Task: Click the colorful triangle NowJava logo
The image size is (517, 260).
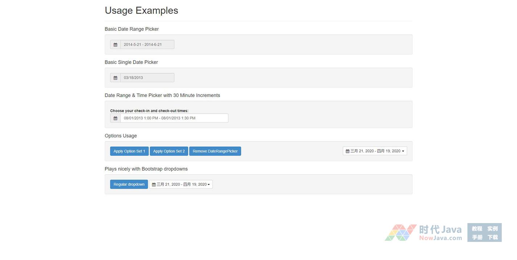Action: [401, 232]
